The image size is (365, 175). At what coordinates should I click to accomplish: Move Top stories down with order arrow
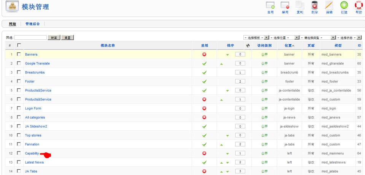(227, 136)
